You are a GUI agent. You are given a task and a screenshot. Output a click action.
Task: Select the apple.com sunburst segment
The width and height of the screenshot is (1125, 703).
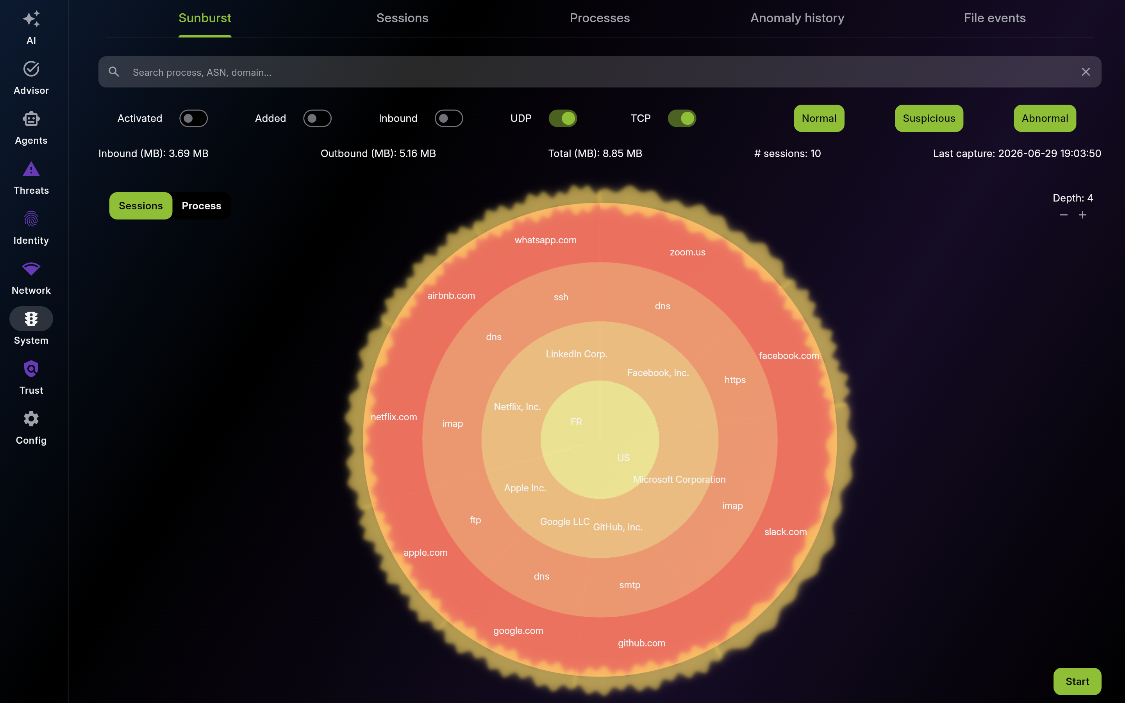point(425,553)
